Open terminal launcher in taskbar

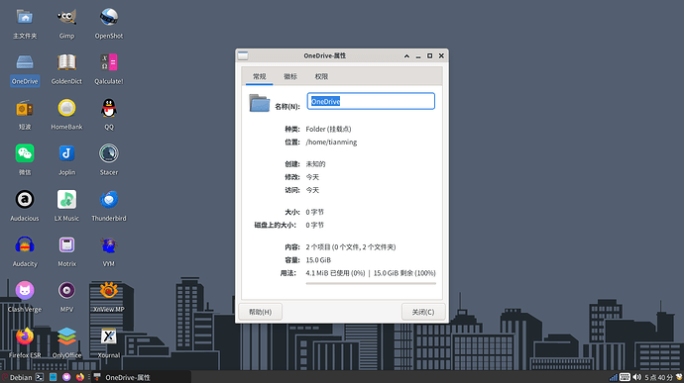[40, 377]
